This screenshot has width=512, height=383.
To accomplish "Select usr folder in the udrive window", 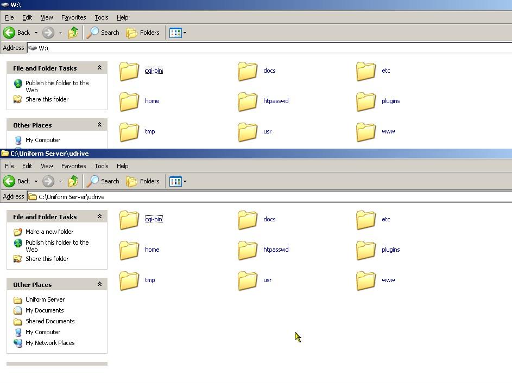I will [x=255, y=280].
